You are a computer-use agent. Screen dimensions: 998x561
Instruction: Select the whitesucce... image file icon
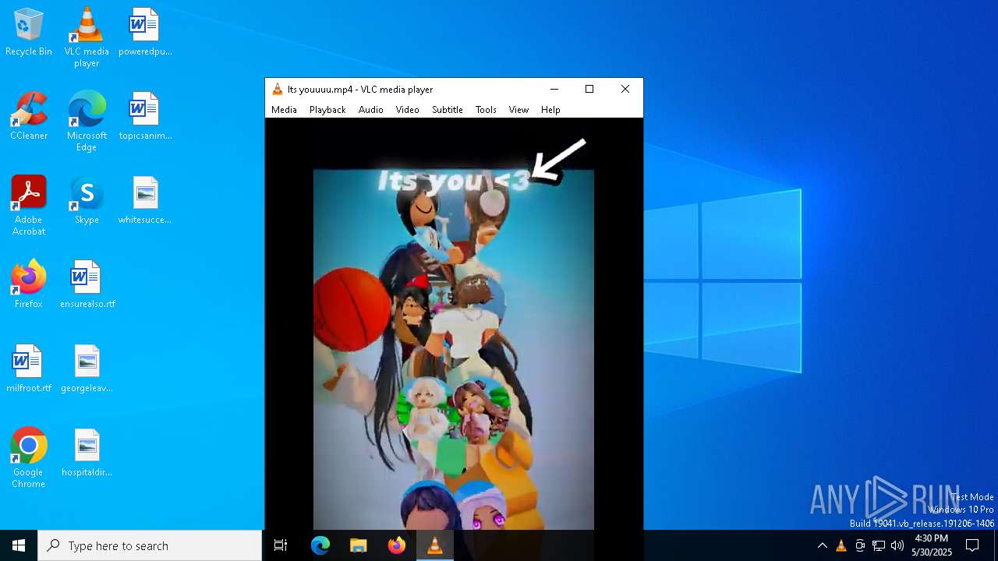(145, 201)
